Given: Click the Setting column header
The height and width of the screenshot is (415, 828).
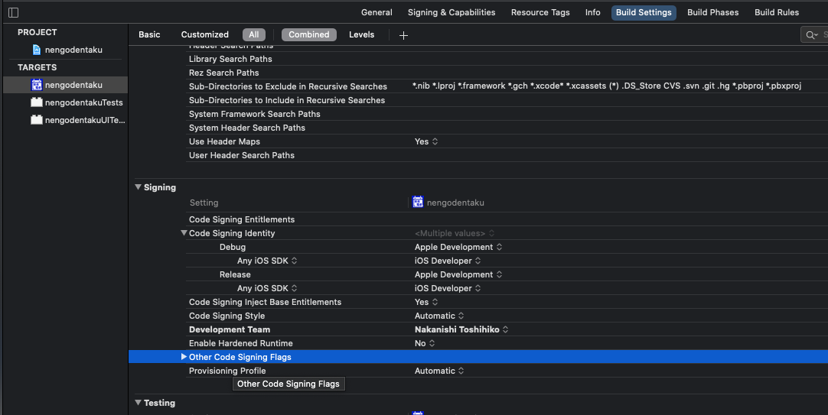Looking at the screenshot, I should click(204, 203).
